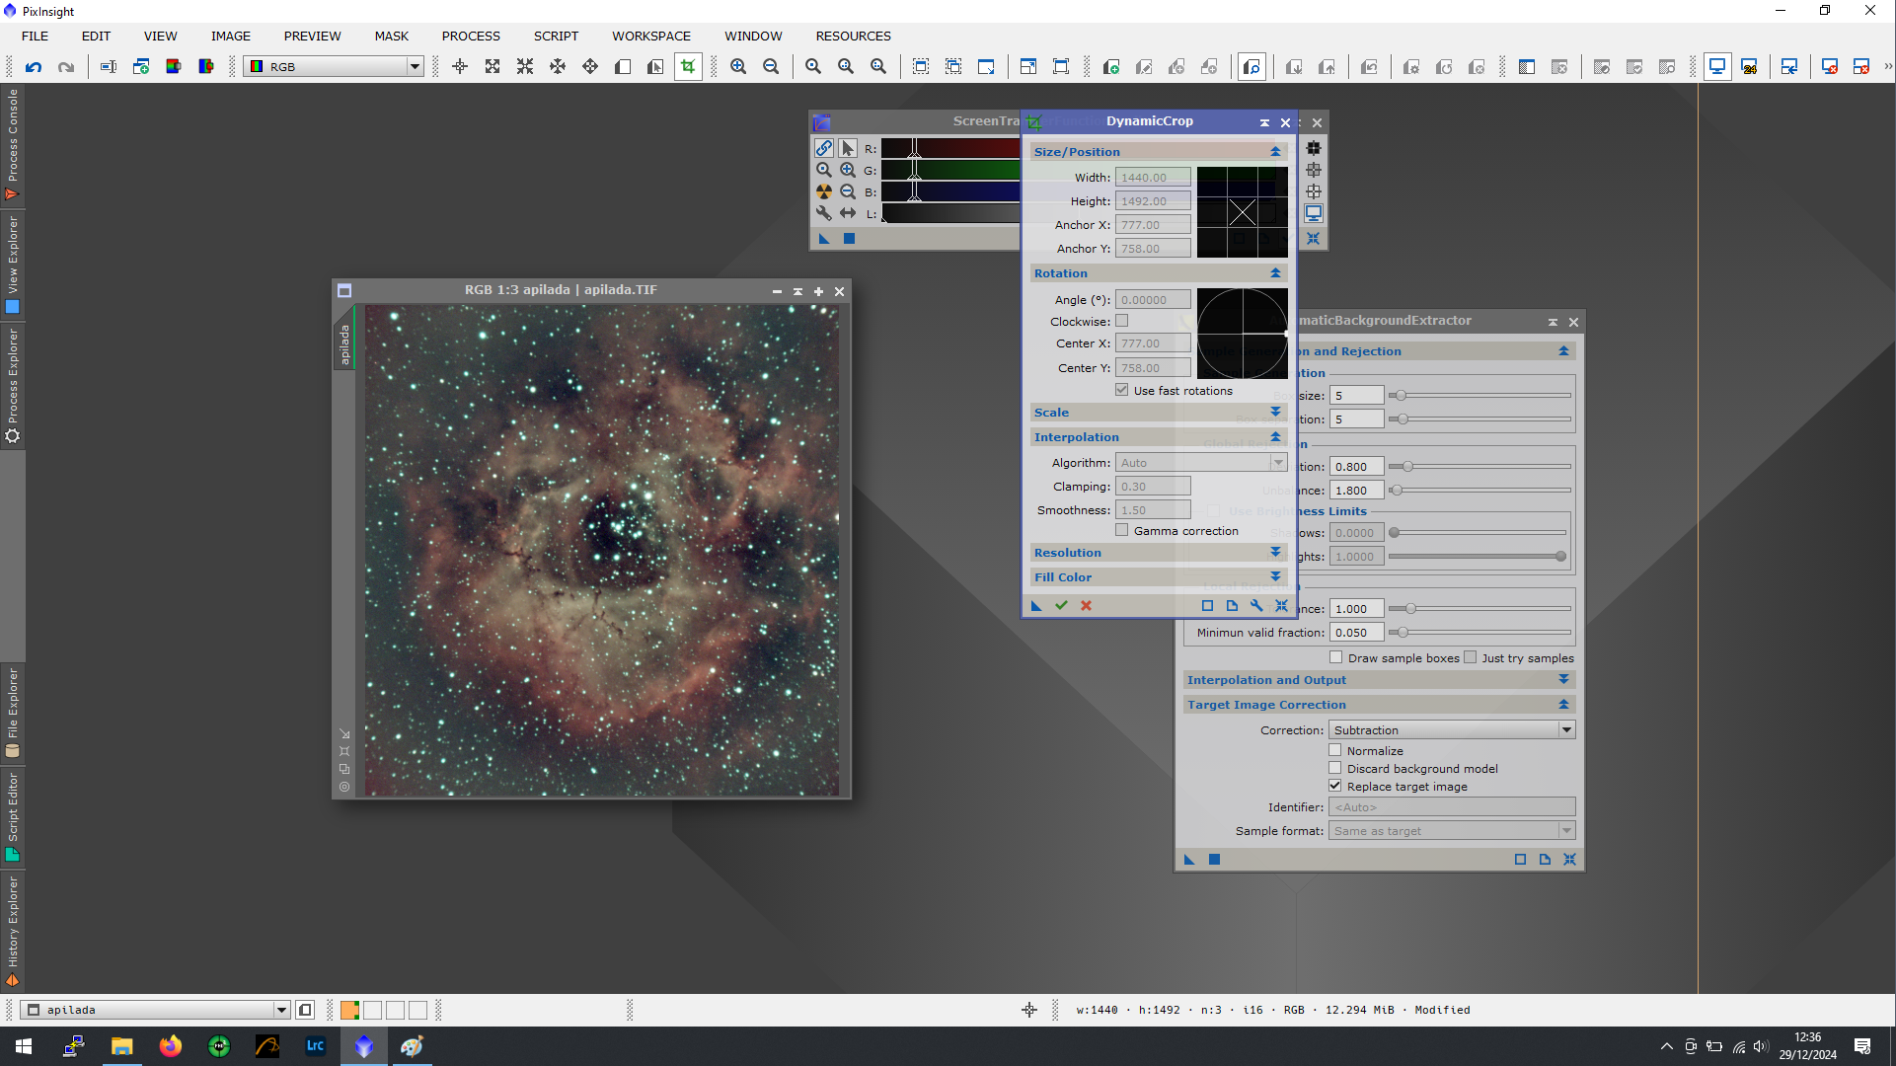This screenshot has width=1896, height=1066.
Task: Click the track view monitor icon beside DynamicCrop
Action: pyautogui.click(x=1314, y=213)
